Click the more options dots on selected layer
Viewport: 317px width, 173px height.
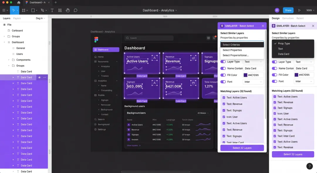point(45,77)
